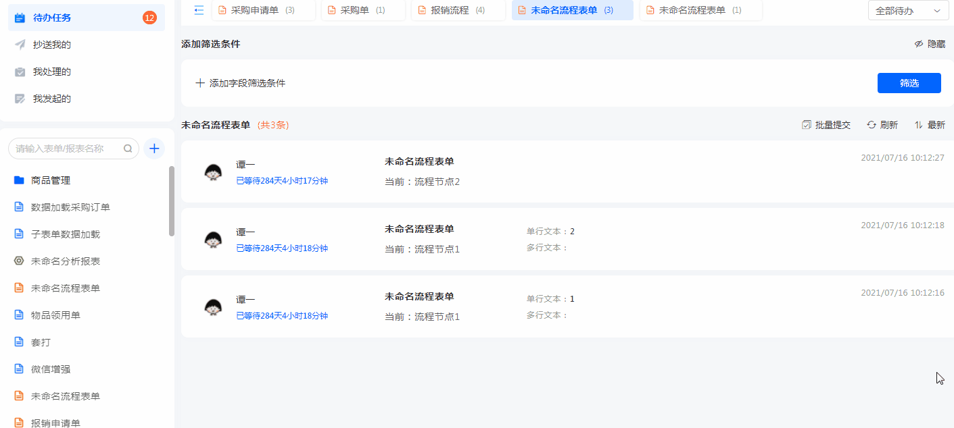Viewport: 954px width, 428px height.
Task: Hide filter panel via 隐藏 eye toggle
Action: [919, 44]
